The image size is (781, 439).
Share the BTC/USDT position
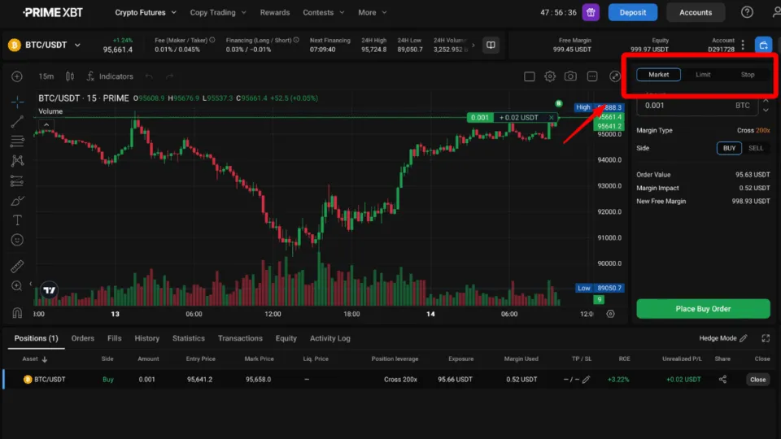[722, 380]
